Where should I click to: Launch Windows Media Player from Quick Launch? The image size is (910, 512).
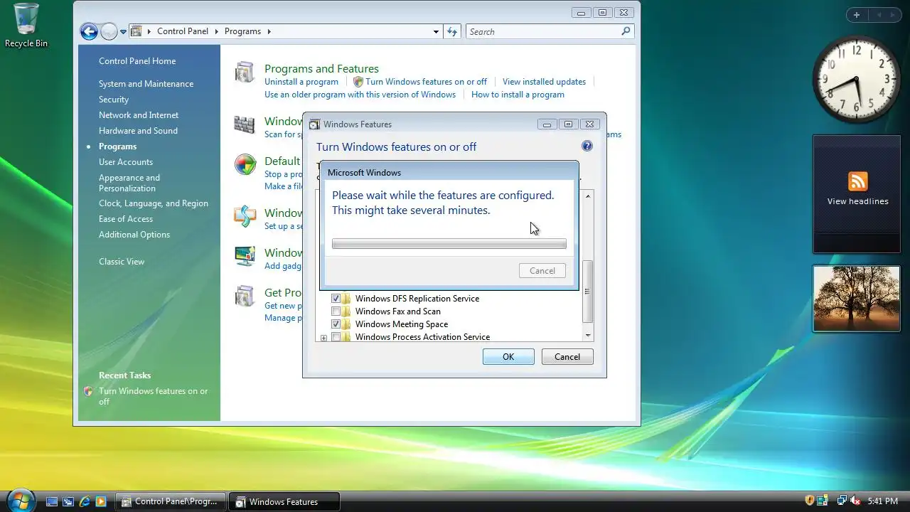[101, 501]
